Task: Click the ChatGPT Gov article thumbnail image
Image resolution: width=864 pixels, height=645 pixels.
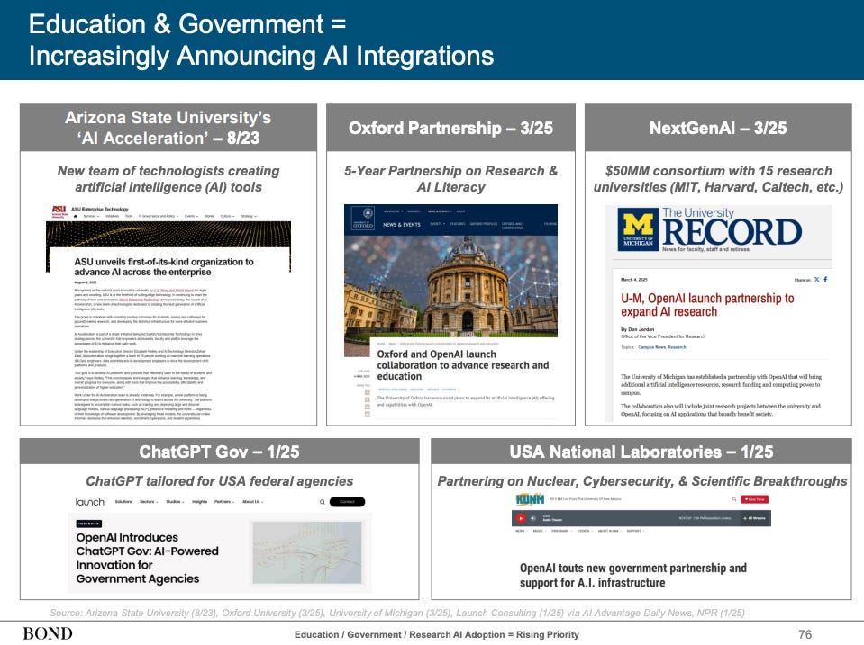Action: [x=307, y=552]
